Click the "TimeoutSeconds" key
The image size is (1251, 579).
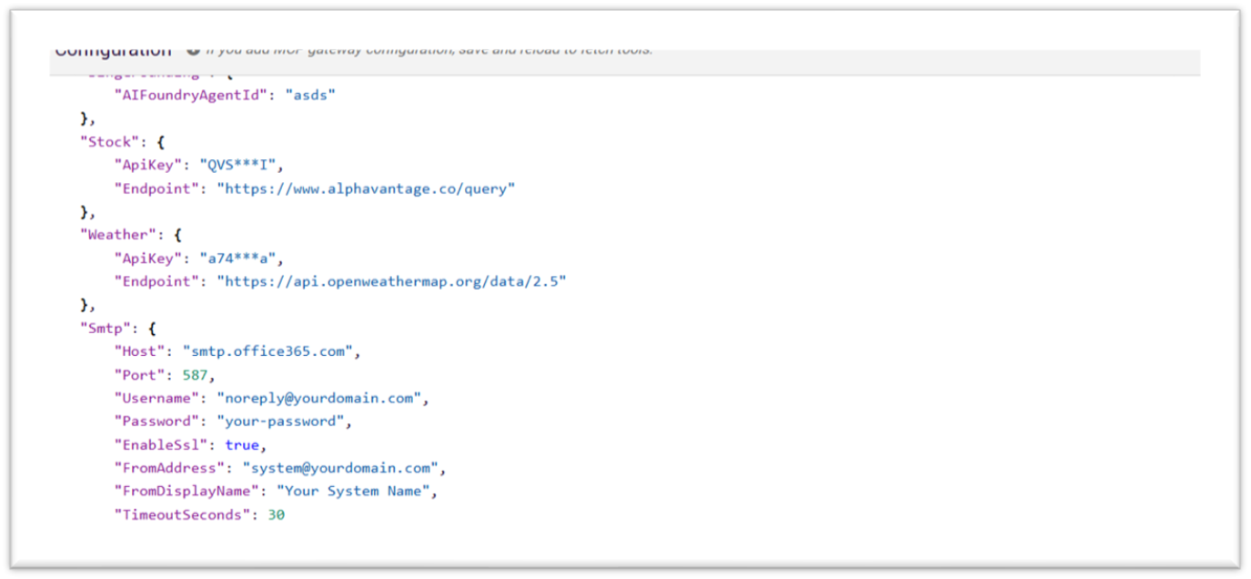point(182,514)
